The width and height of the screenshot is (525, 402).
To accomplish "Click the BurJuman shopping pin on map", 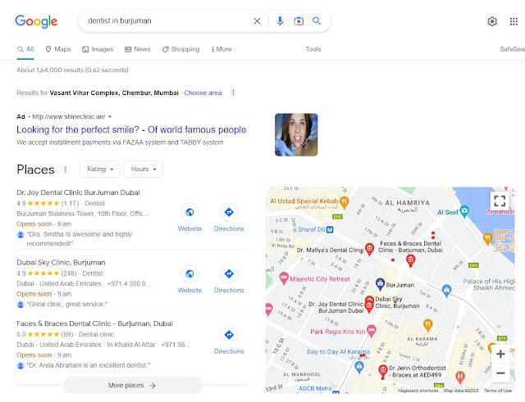I will tap(380, 284).
